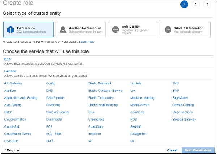Select the Step Functions service

pyautogui.click(x=183, y=112)
